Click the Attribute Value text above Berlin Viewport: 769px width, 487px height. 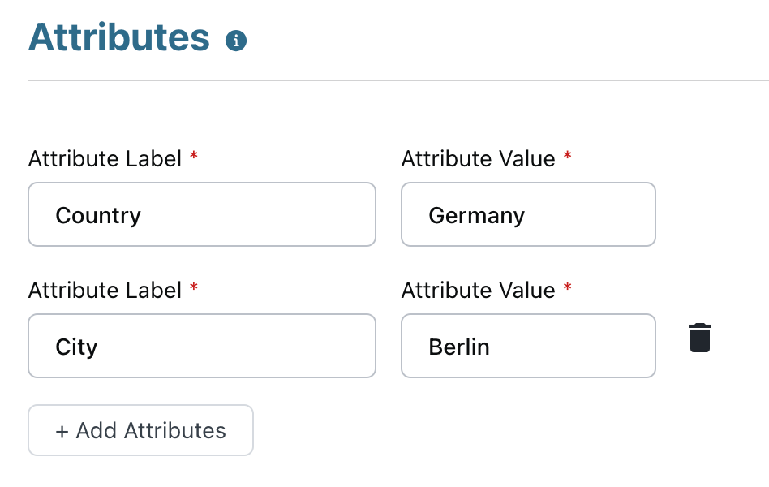tap(478, 291)
